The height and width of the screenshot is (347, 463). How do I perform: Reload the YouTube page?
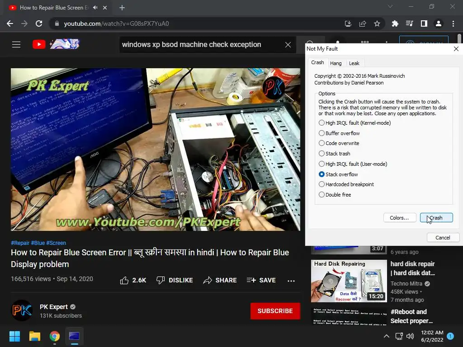click(x=39, y=23)
